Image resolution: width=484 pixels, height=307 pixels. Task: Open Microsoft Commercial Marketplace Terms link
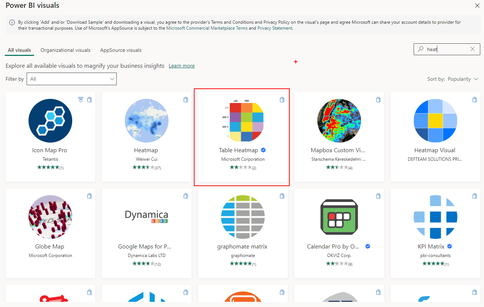[x=207, y=28]
